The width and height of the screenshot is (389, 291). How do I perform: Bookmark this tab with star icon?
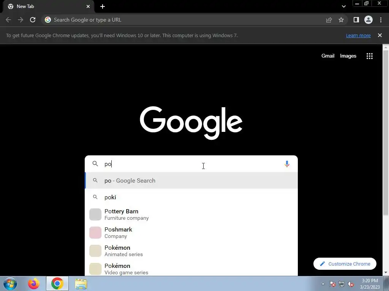341,20
